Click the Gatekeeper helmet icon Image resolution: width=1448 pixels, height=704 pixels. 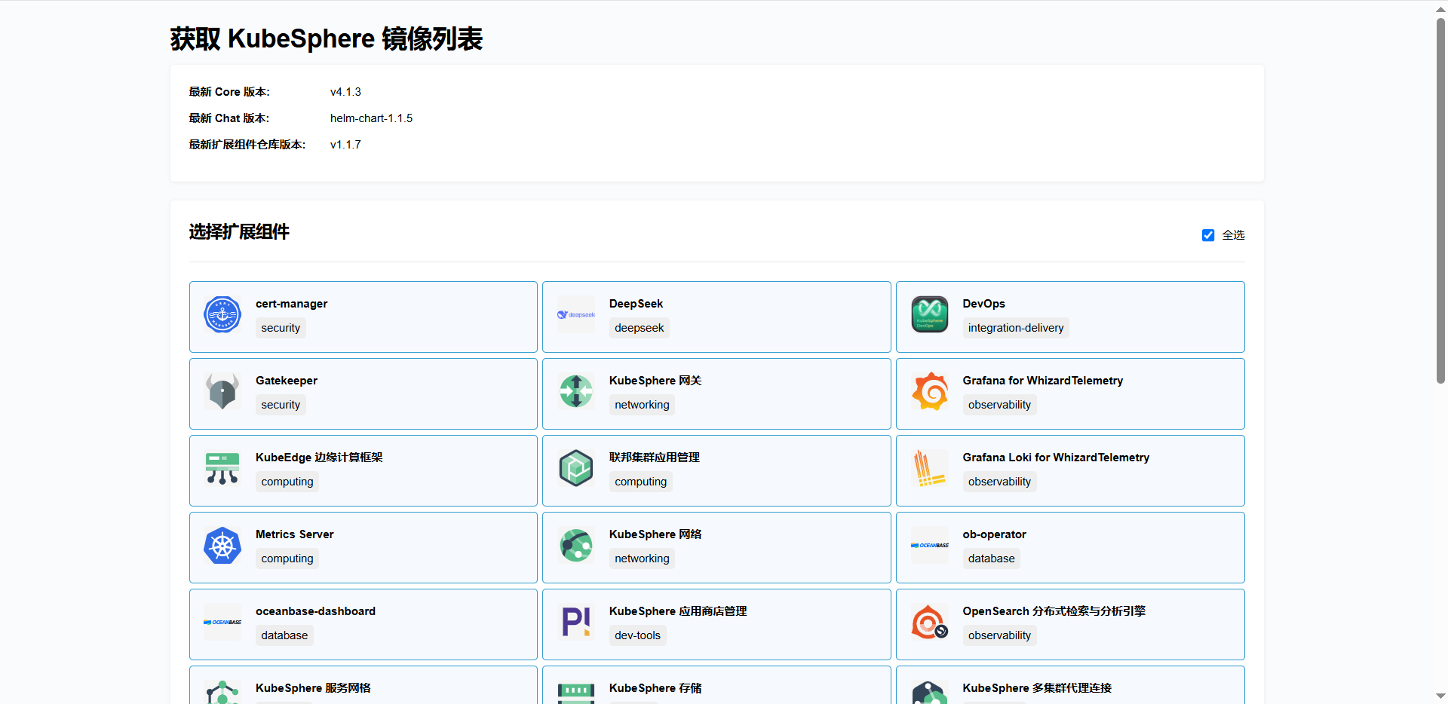(x=222, y=392)
